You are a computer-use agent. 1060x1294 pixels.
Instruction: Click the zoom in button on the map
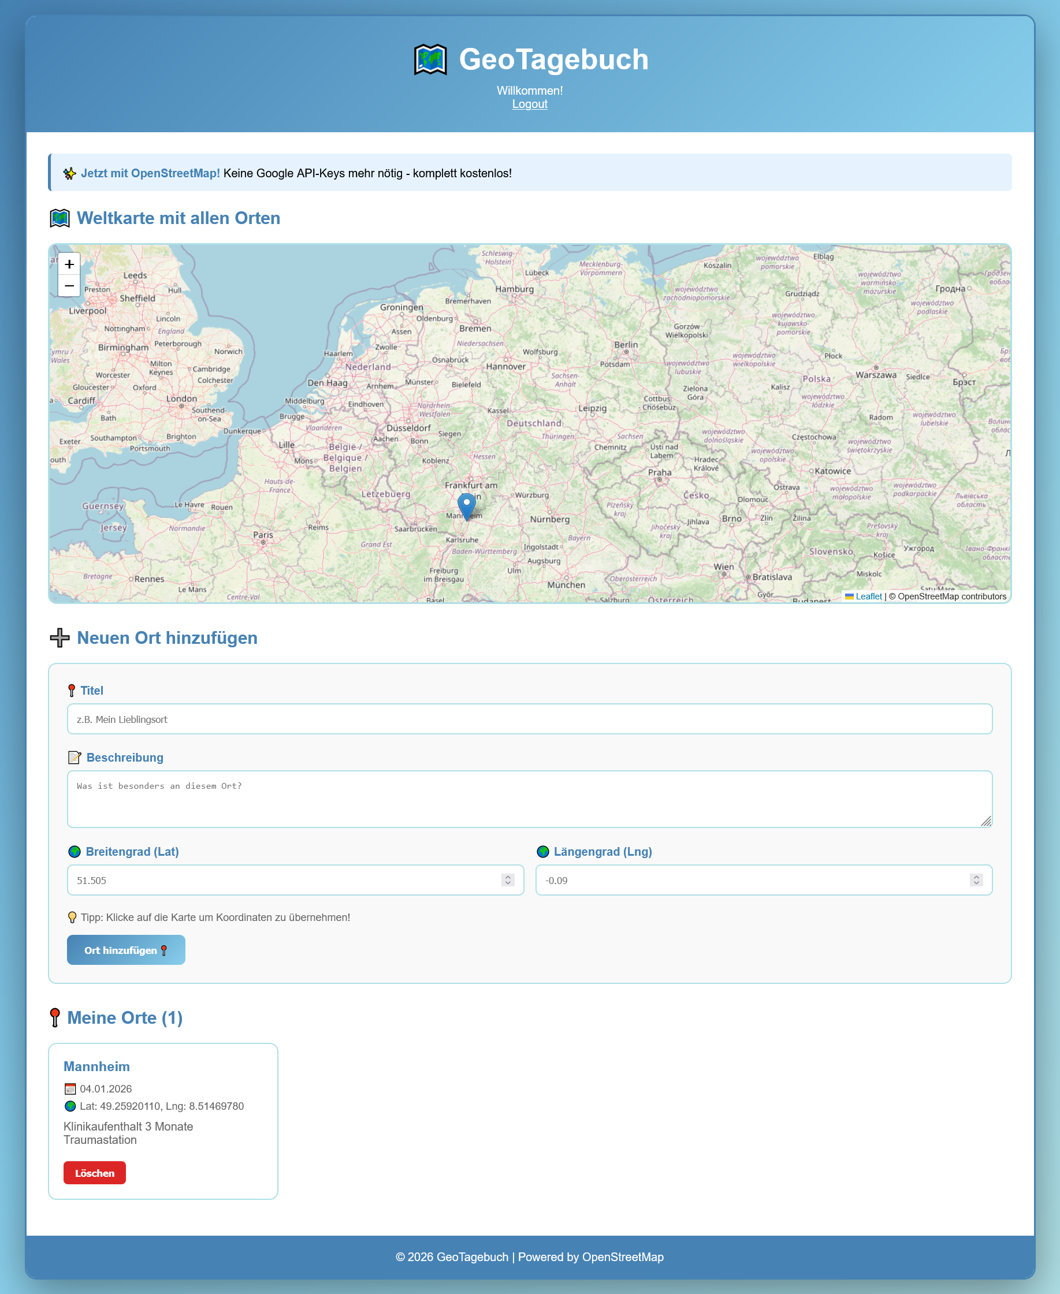pos(69,264)
